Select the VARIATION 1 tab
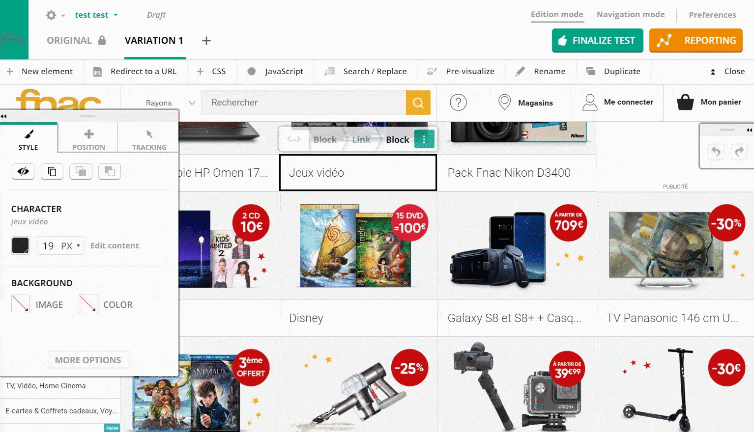 tap(154, 40)
